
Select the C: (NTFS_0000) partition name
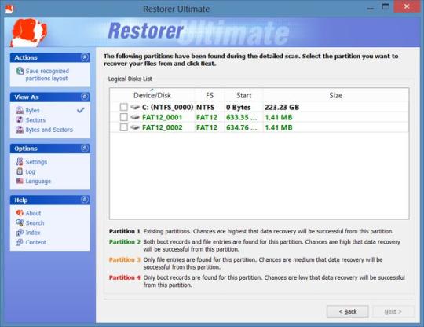tap(168, 107)
